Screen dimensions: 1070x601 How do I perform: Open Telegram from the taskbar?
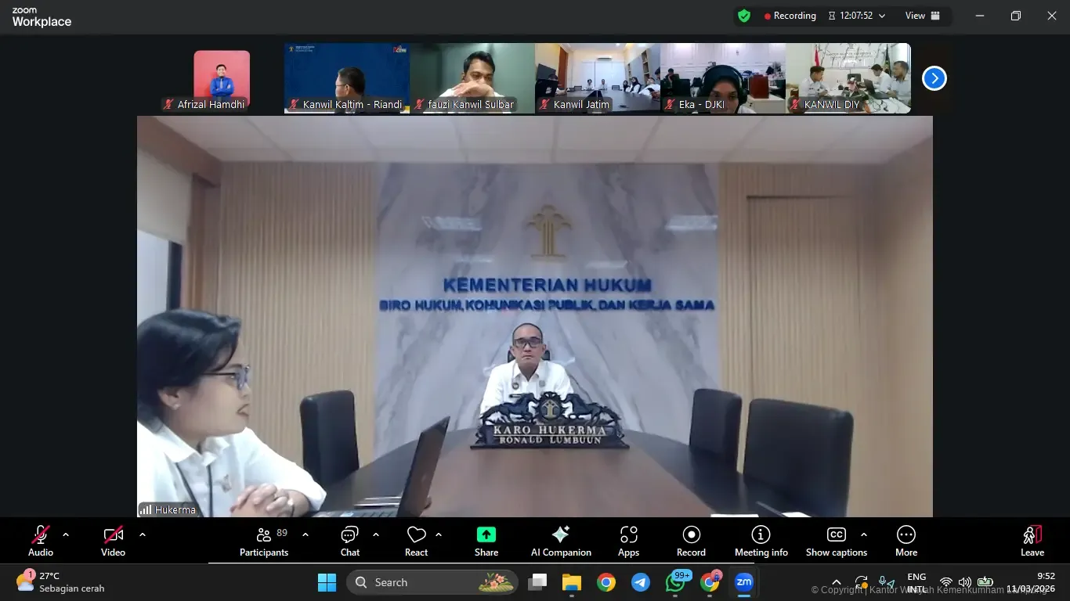point(641,582)
